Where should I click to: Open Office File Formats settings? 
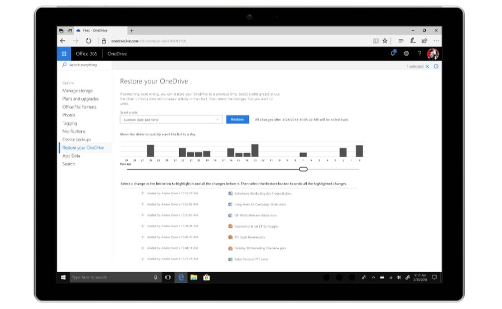(79, 107)
